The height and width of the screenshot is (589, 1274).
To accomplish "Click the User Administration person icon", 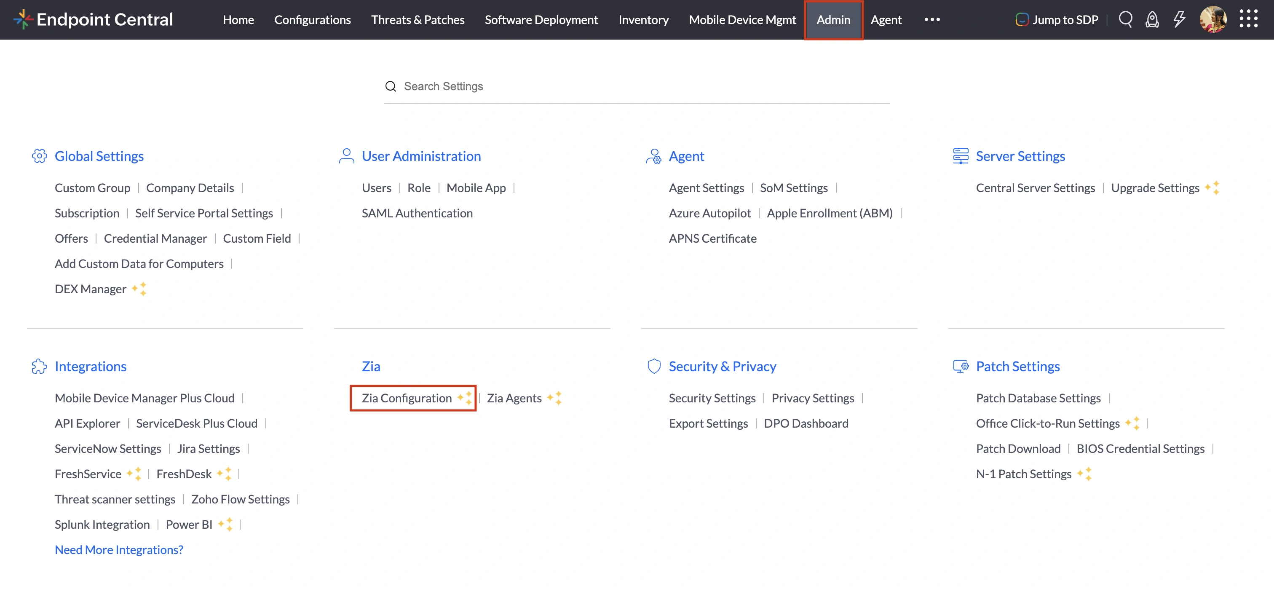I will (x=347, y=156).
